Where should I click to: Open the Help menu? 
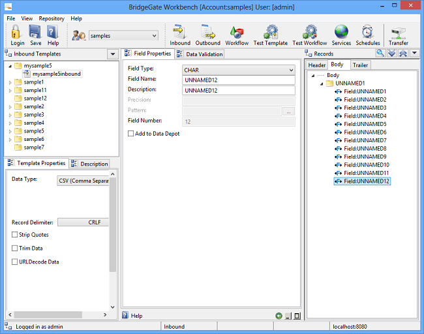(76, 18)
